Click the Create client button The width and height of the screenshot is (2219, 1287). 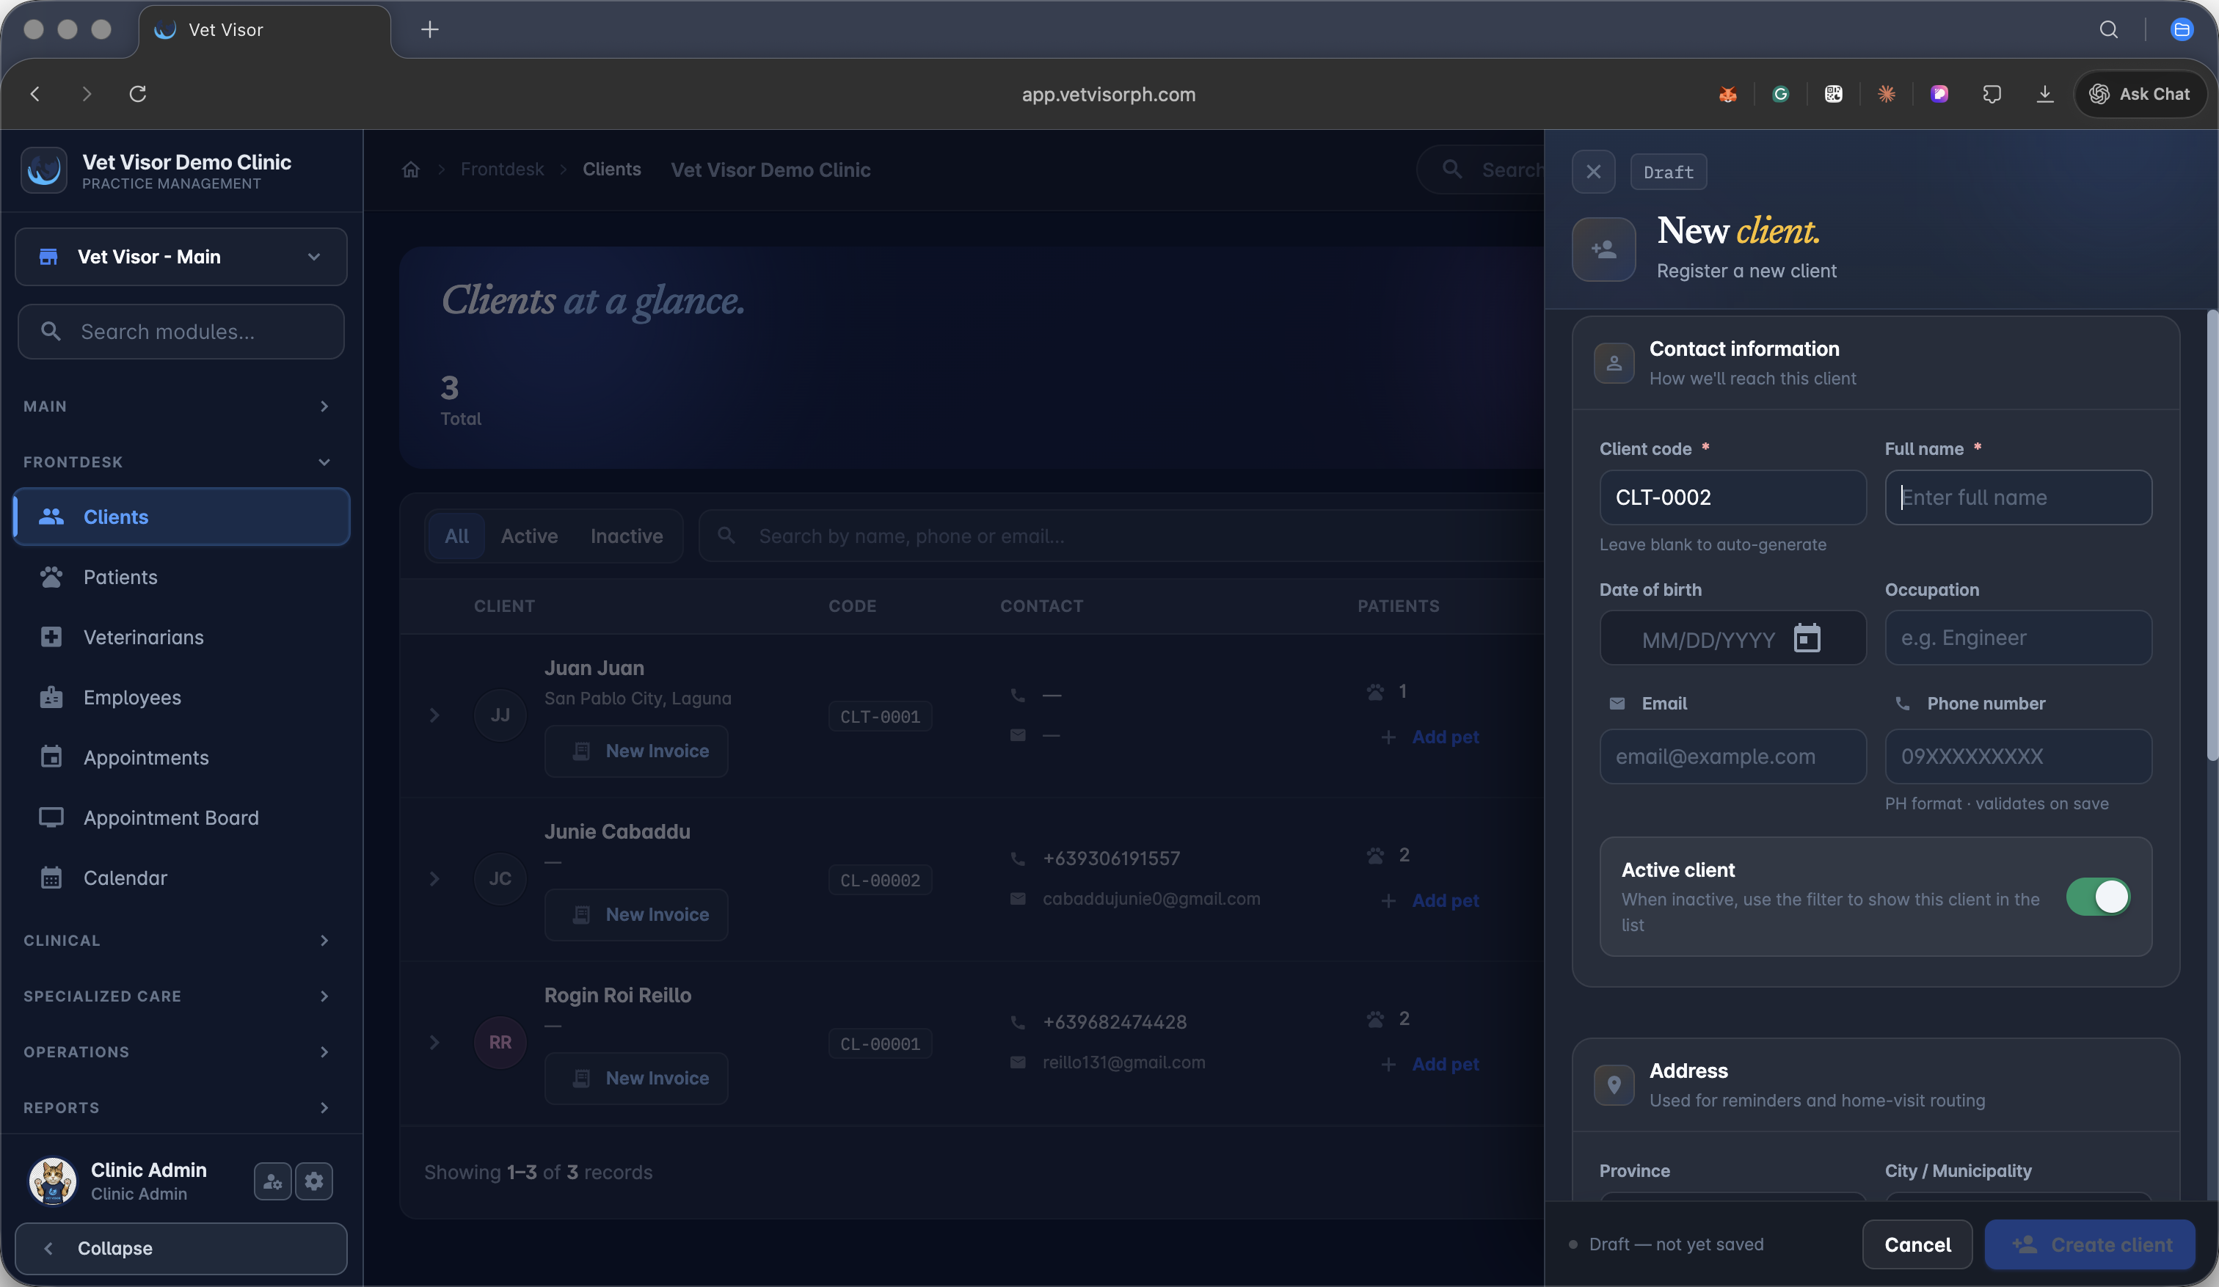[x=2090, y=1244]
